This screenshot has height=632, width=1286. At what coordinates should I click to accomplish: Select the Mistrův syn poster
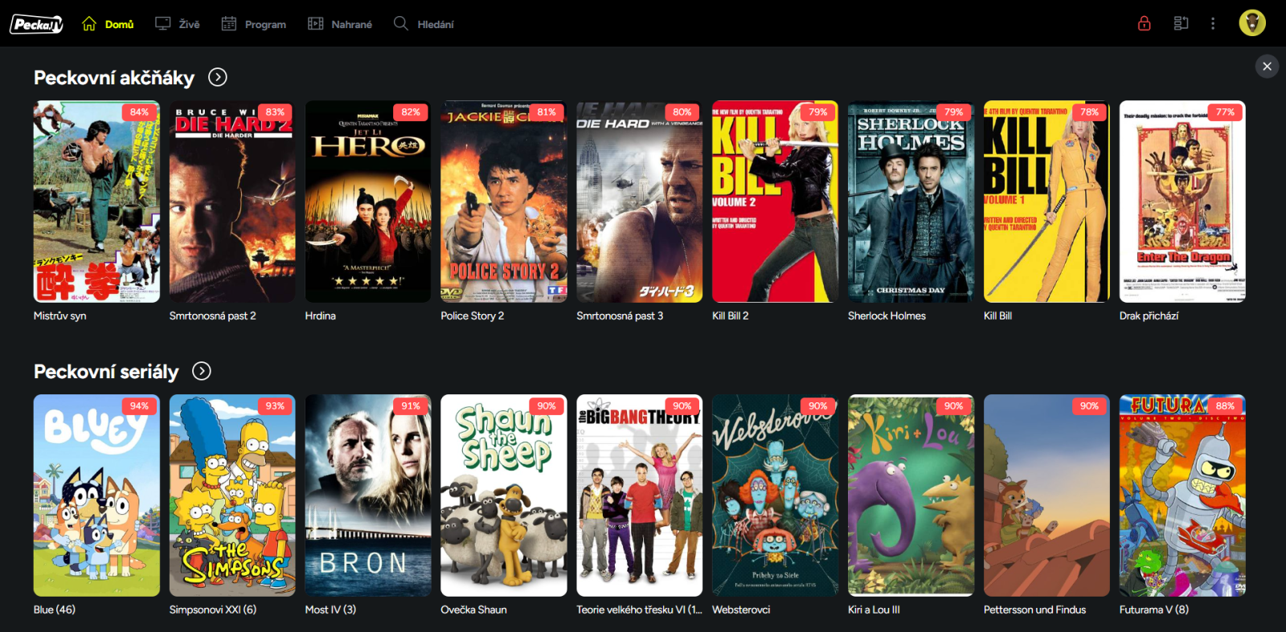(96, 202)
